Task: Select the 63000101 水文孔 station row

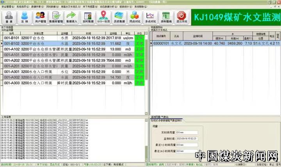Action: click(195, 44)
